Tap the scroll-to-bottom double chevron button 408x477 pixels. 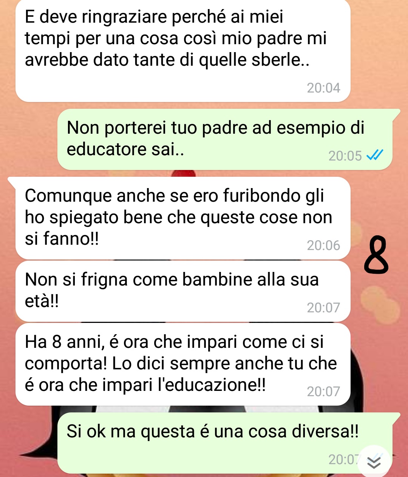coord(374,462)
